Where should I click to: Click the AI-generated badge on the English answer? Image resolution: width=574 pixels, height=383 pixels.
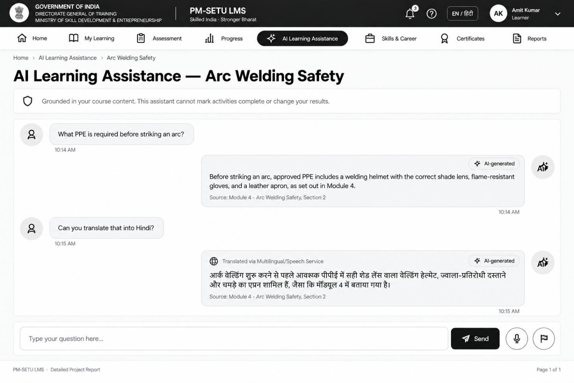click(494, 163)
